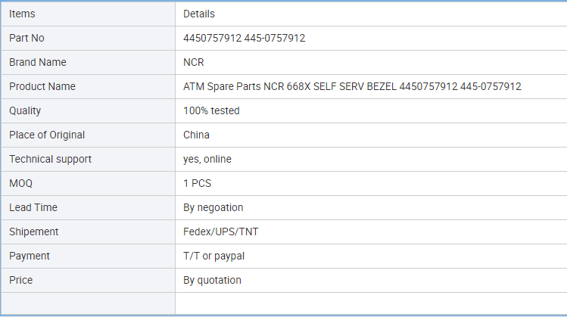Click the China value cell
This screenshot has width=567, height=317.
point(372,135)
